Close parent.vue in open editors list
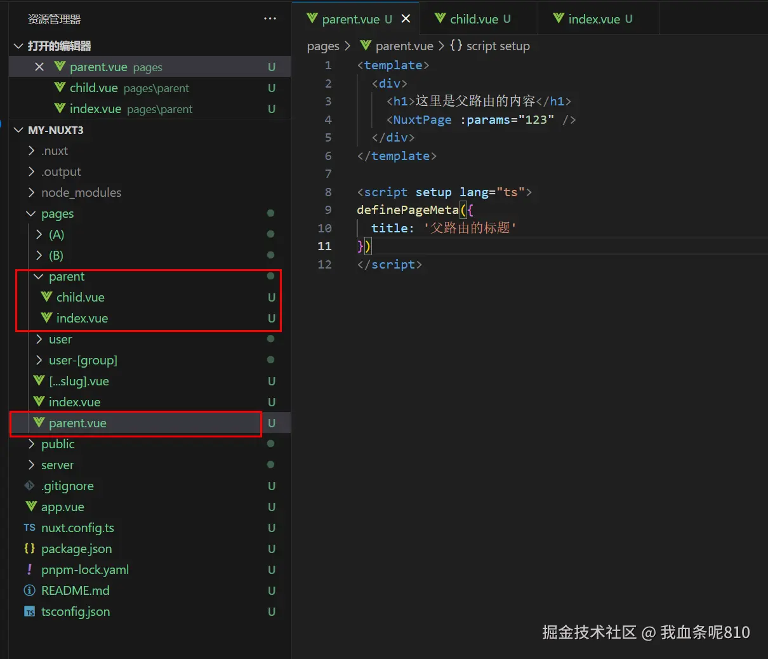 [x=39, y=67]
